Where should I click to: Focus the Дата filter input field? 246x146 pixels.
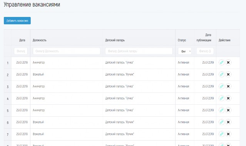click(21, 51)
